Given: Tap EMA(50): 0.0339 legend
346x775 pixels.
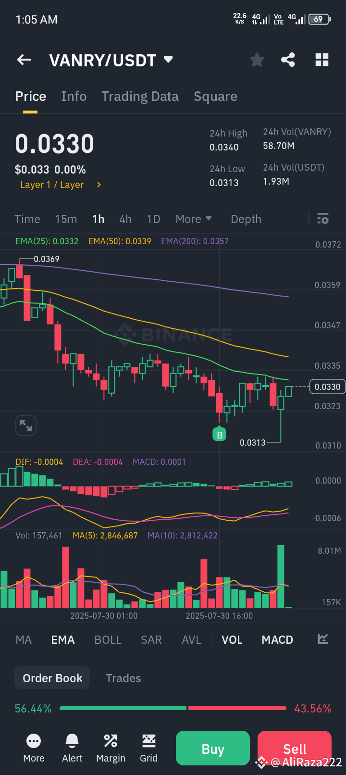Looking at the screenshot, I should point(120,241).
